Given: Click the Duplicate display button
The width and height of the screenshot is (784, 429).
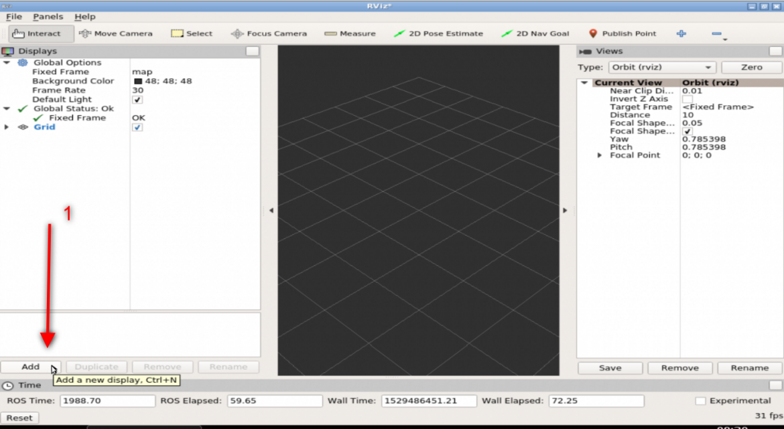Looking at the screenshot, I should pos(96,367).
